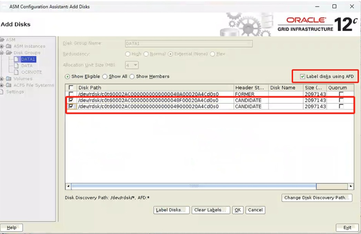Click size 2097143 in the 0490 row
The width and height of the screenshot is (361, 234).
point(315,106)
